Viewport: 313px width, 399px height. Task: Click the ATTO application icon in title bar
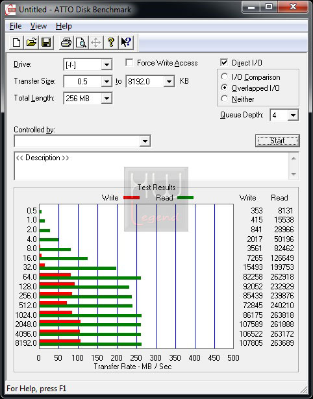[10, 10]
